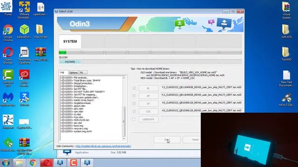Click the Log panel scroll-up arrow
The height and width of the screenshot is (167, 298).
click(x=124, y=78)
